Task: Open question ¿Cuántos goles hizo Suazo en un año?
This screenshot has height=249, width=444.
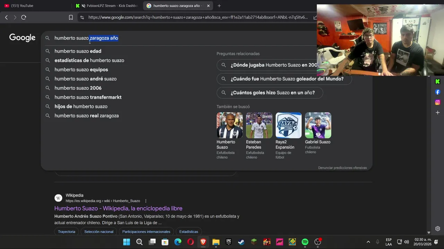Action: 270,93
